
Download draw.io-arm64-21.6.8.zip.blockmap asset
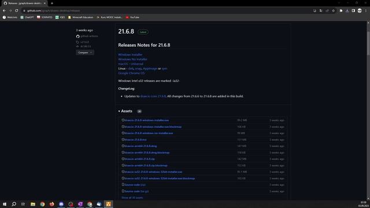click(146, 166)
